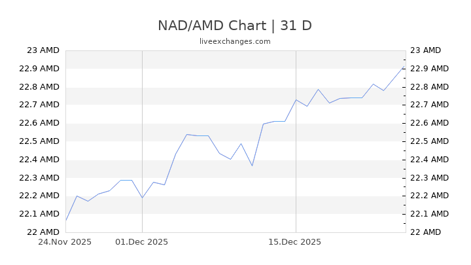Select the right axis 22.5 AMD label
This screenshot has height=265, width=471.
point(428,141)
